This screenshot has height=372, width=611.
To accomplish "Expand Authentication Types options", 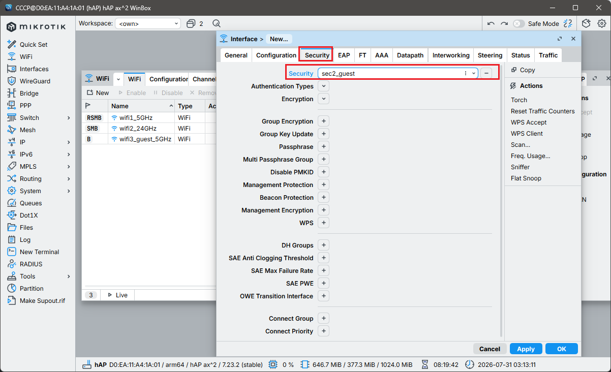I will tap(323, 86).
